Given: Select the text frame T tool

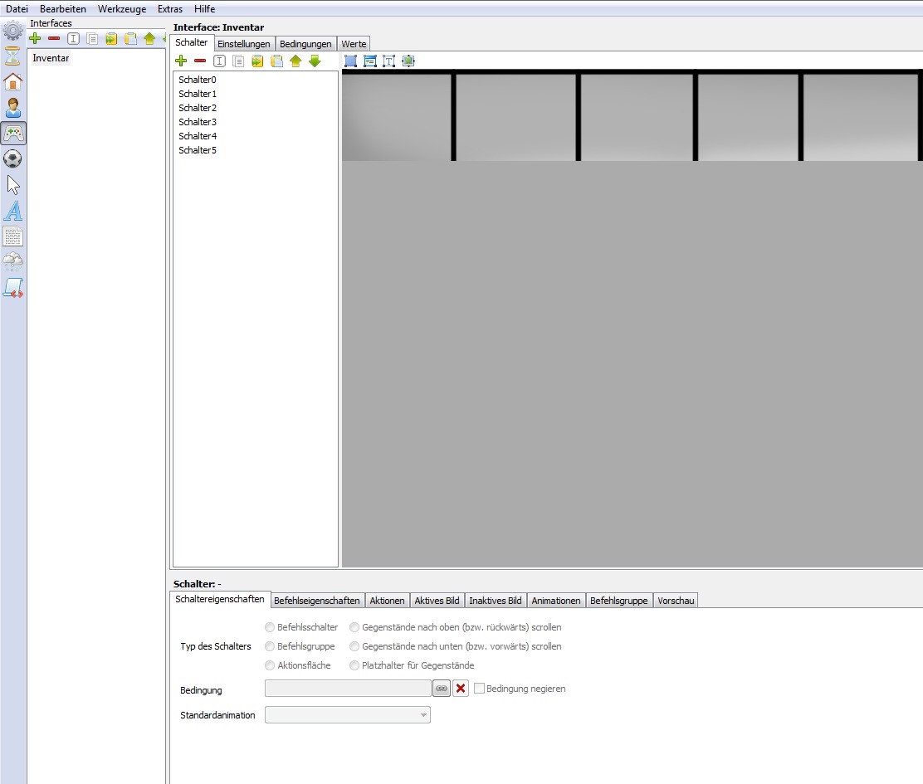Looking at the screenshot, I should (x=389, y=61).
